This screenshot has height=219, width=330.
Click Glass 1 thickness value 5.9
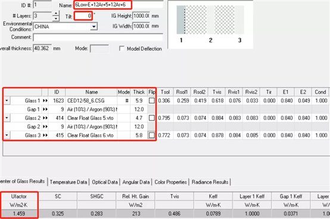click(139, 101)
